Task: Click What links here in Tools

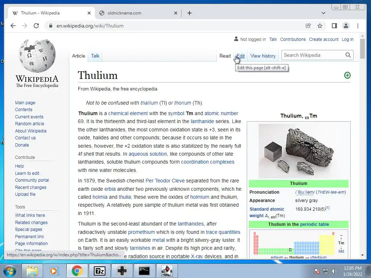Action: tap(30, 215)
